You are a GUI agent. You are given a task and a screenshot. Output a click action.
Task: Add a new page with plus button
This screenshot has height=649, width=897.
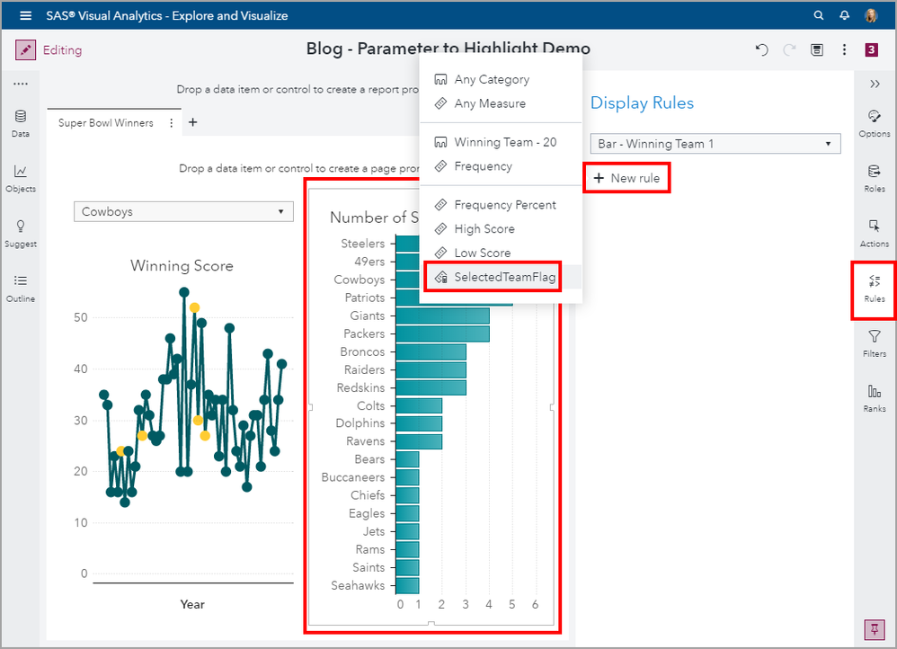(192, 123)
